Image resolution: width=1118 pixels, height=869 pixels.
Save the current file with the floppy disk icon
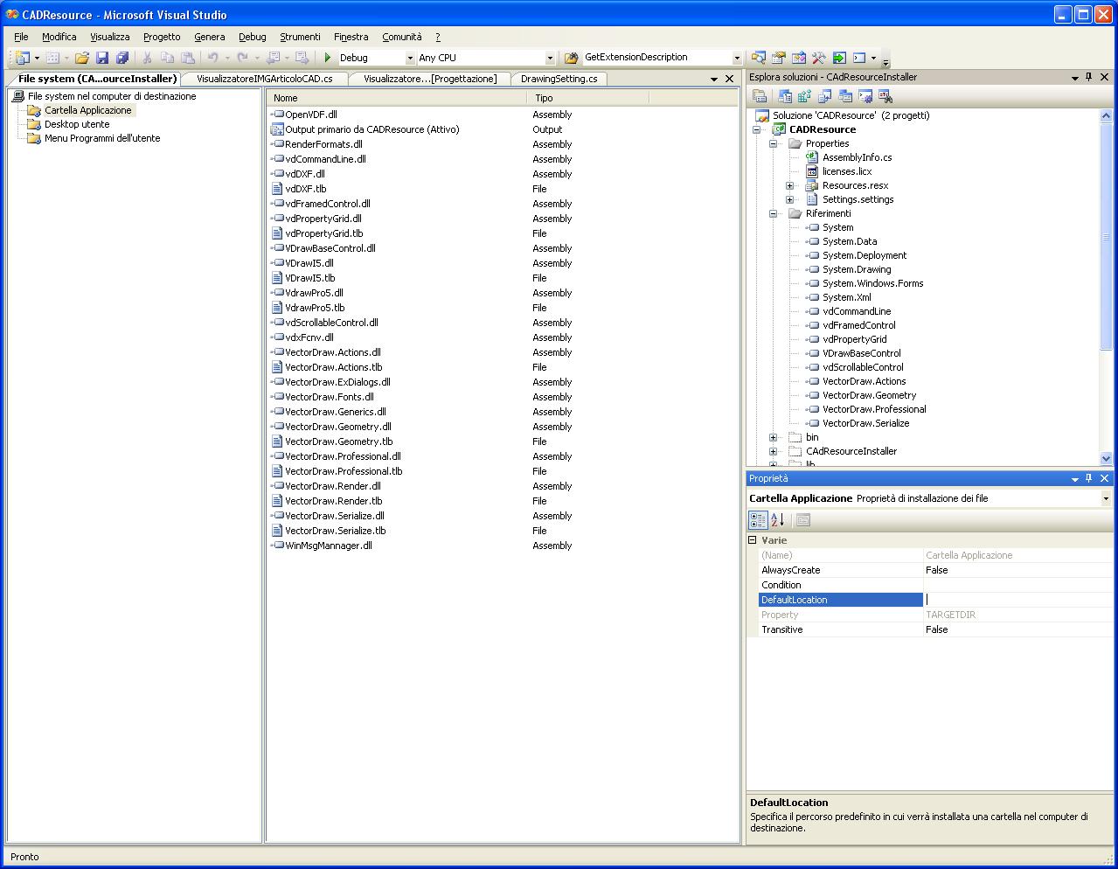(102, 58)
